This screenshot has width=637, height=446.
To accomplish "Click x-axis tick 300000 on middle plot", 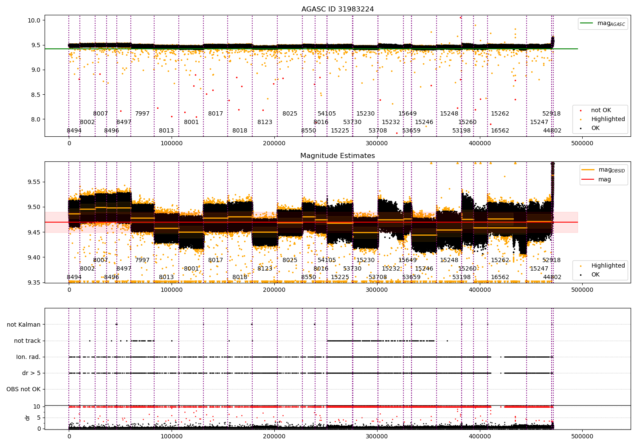I will [377, 291].
